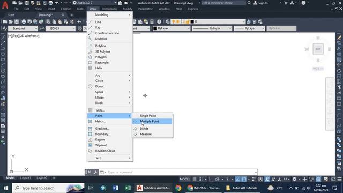The width and height of the screenshot is (343, 193).
Task: Expand the Ellipse submenu
Action: (x=110, y=98)
